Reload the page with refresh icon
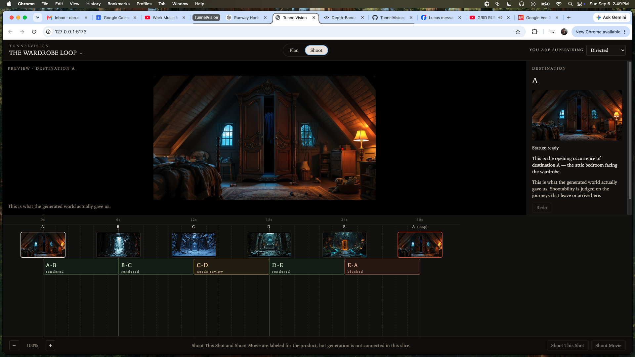The image size is (635, 357). [x=34, y=32]
